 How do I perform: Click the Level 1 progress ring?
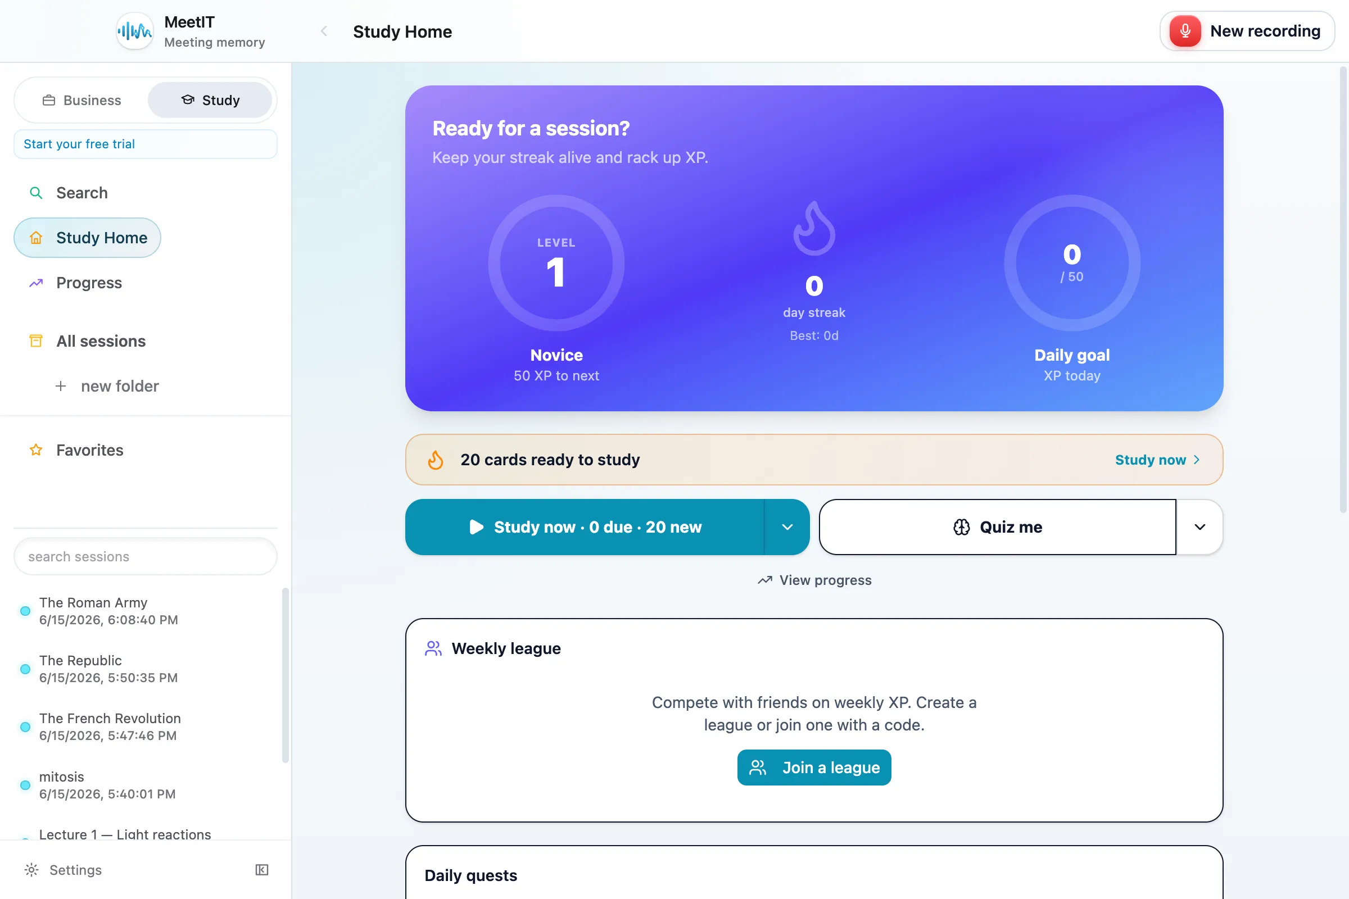[556, 263]
